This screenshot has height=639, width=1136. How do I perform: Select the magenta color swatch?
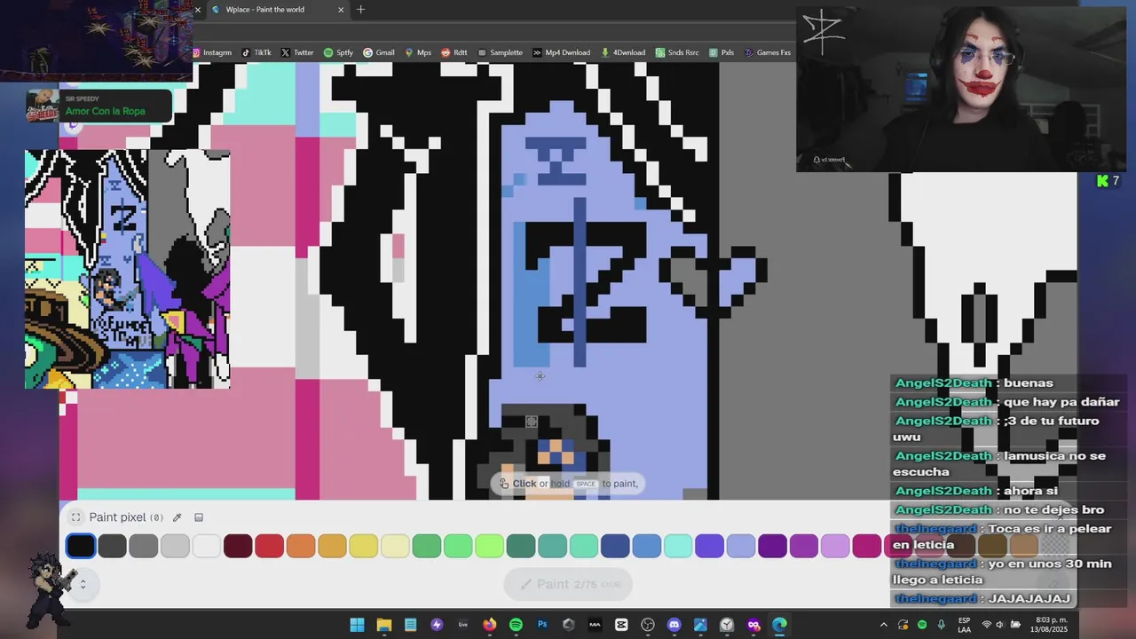coord(866,545)
